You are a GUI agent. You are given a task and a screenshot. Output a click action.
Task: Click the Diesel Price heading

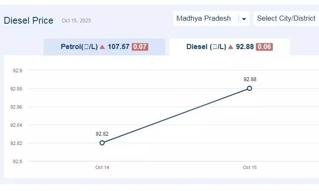click(x=29, y=20)
